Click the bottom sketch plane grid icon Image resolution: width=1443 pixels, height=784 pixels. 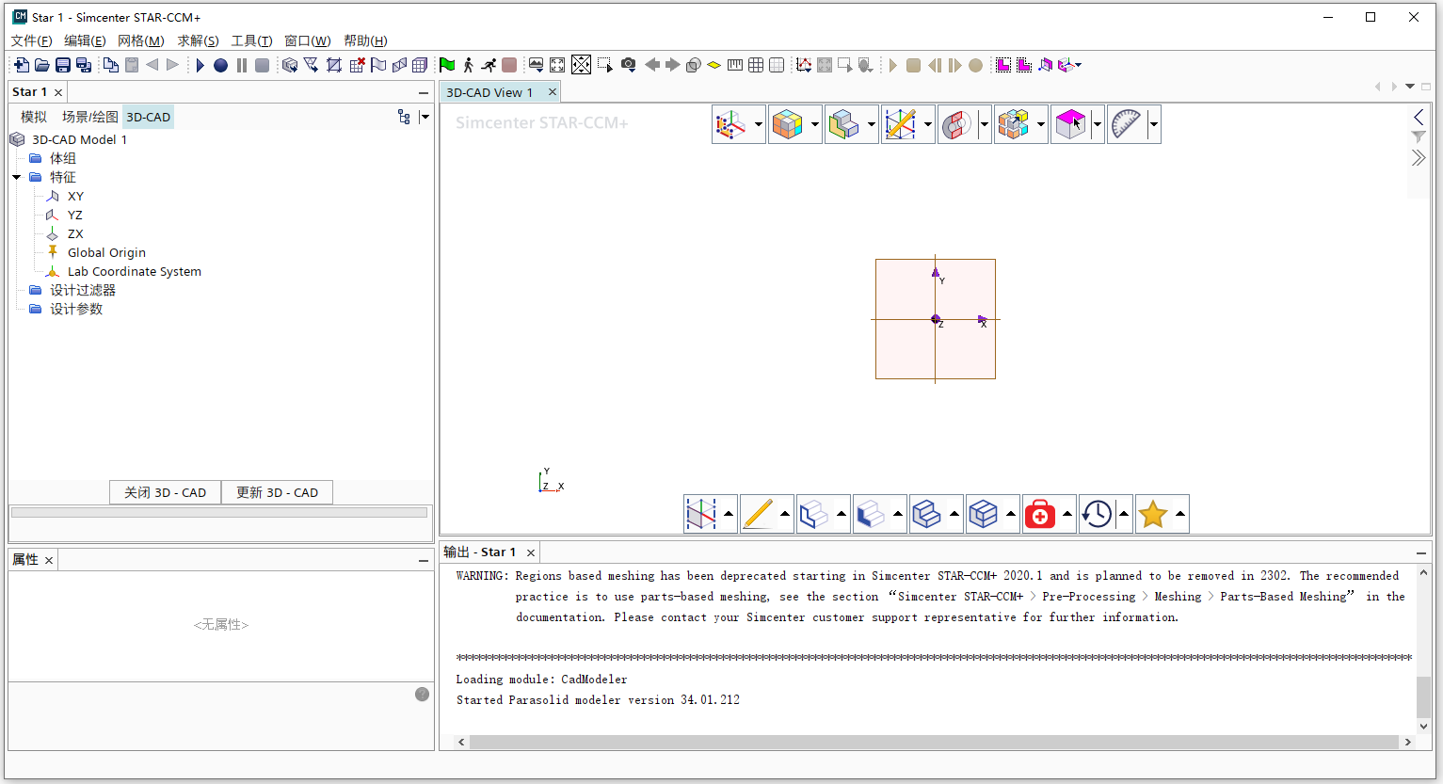701,514
